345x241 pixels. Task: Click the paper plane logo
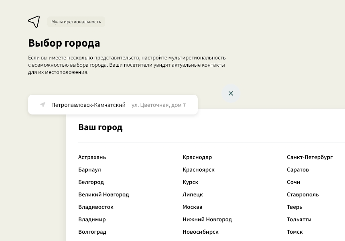tap(34, 22)
